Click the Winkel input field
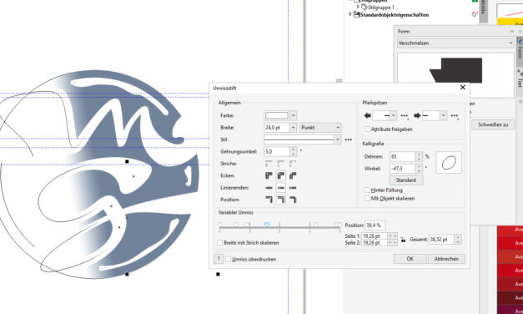 coord(403,169)
